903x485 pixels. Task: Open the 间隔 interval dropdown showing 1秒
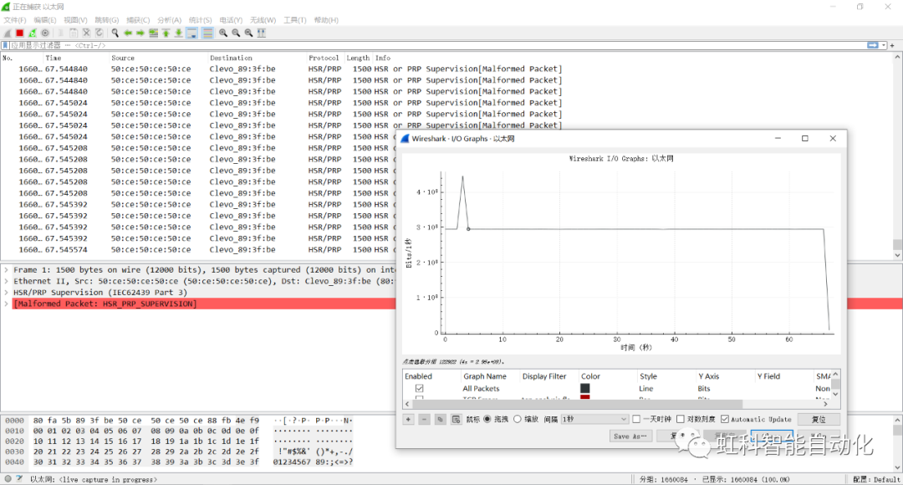[x=595, y=419]
